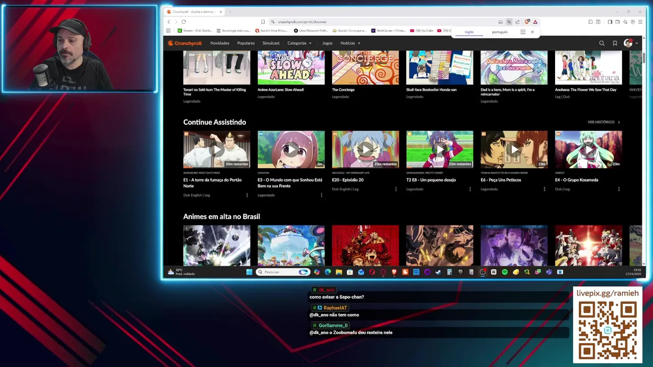This screenshot has height=367, width=653.
Task: Select the inglês tab in translation popup
Action: click(469, 32)
